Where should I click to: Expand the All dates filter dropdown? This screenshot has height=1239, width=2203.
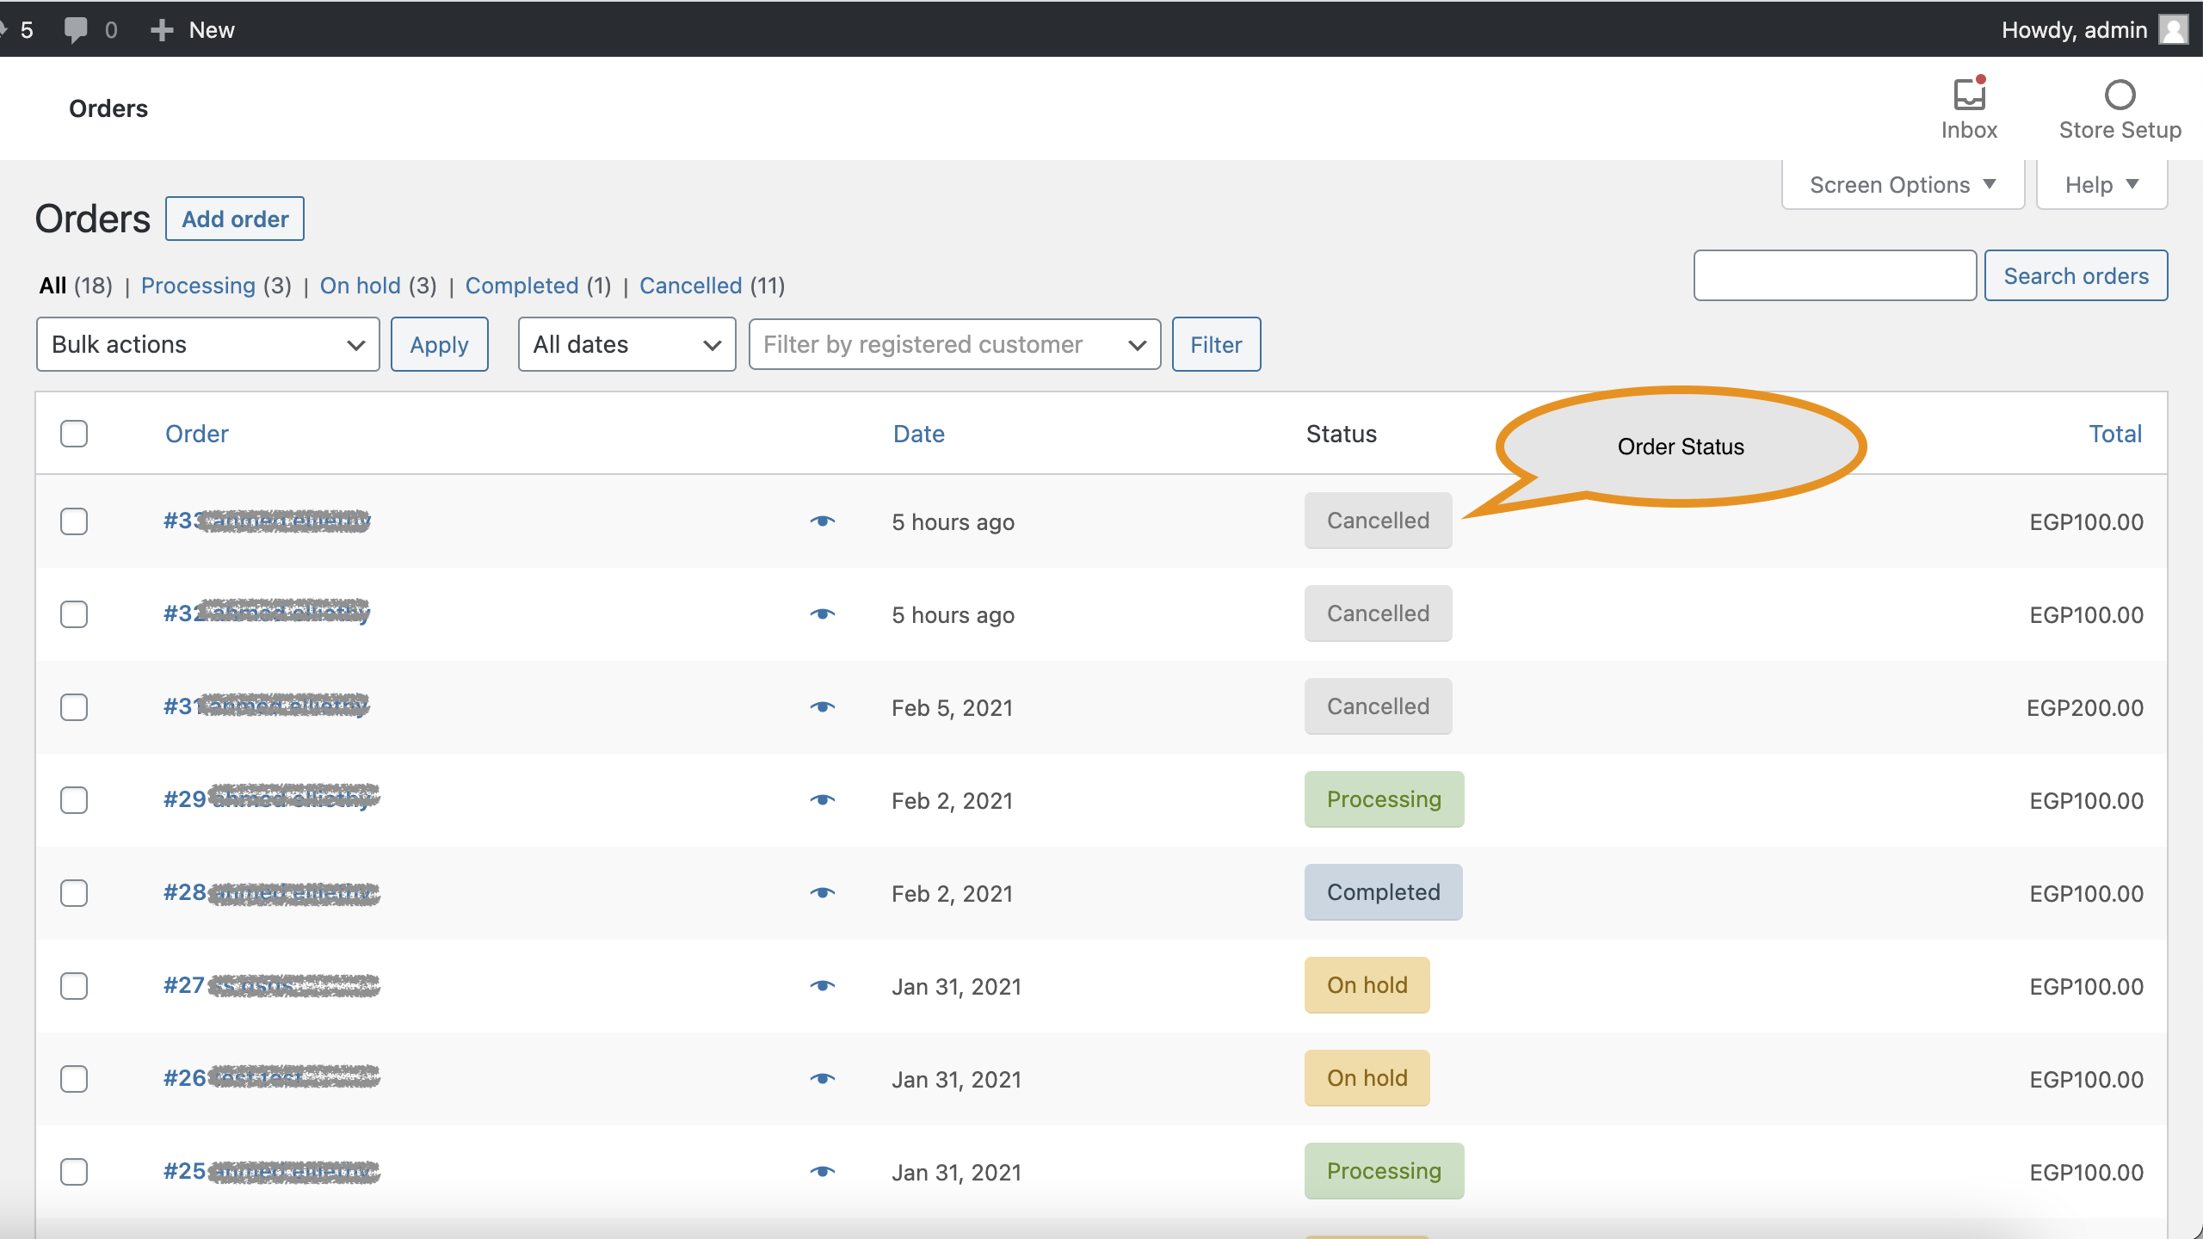pos(625,343)
